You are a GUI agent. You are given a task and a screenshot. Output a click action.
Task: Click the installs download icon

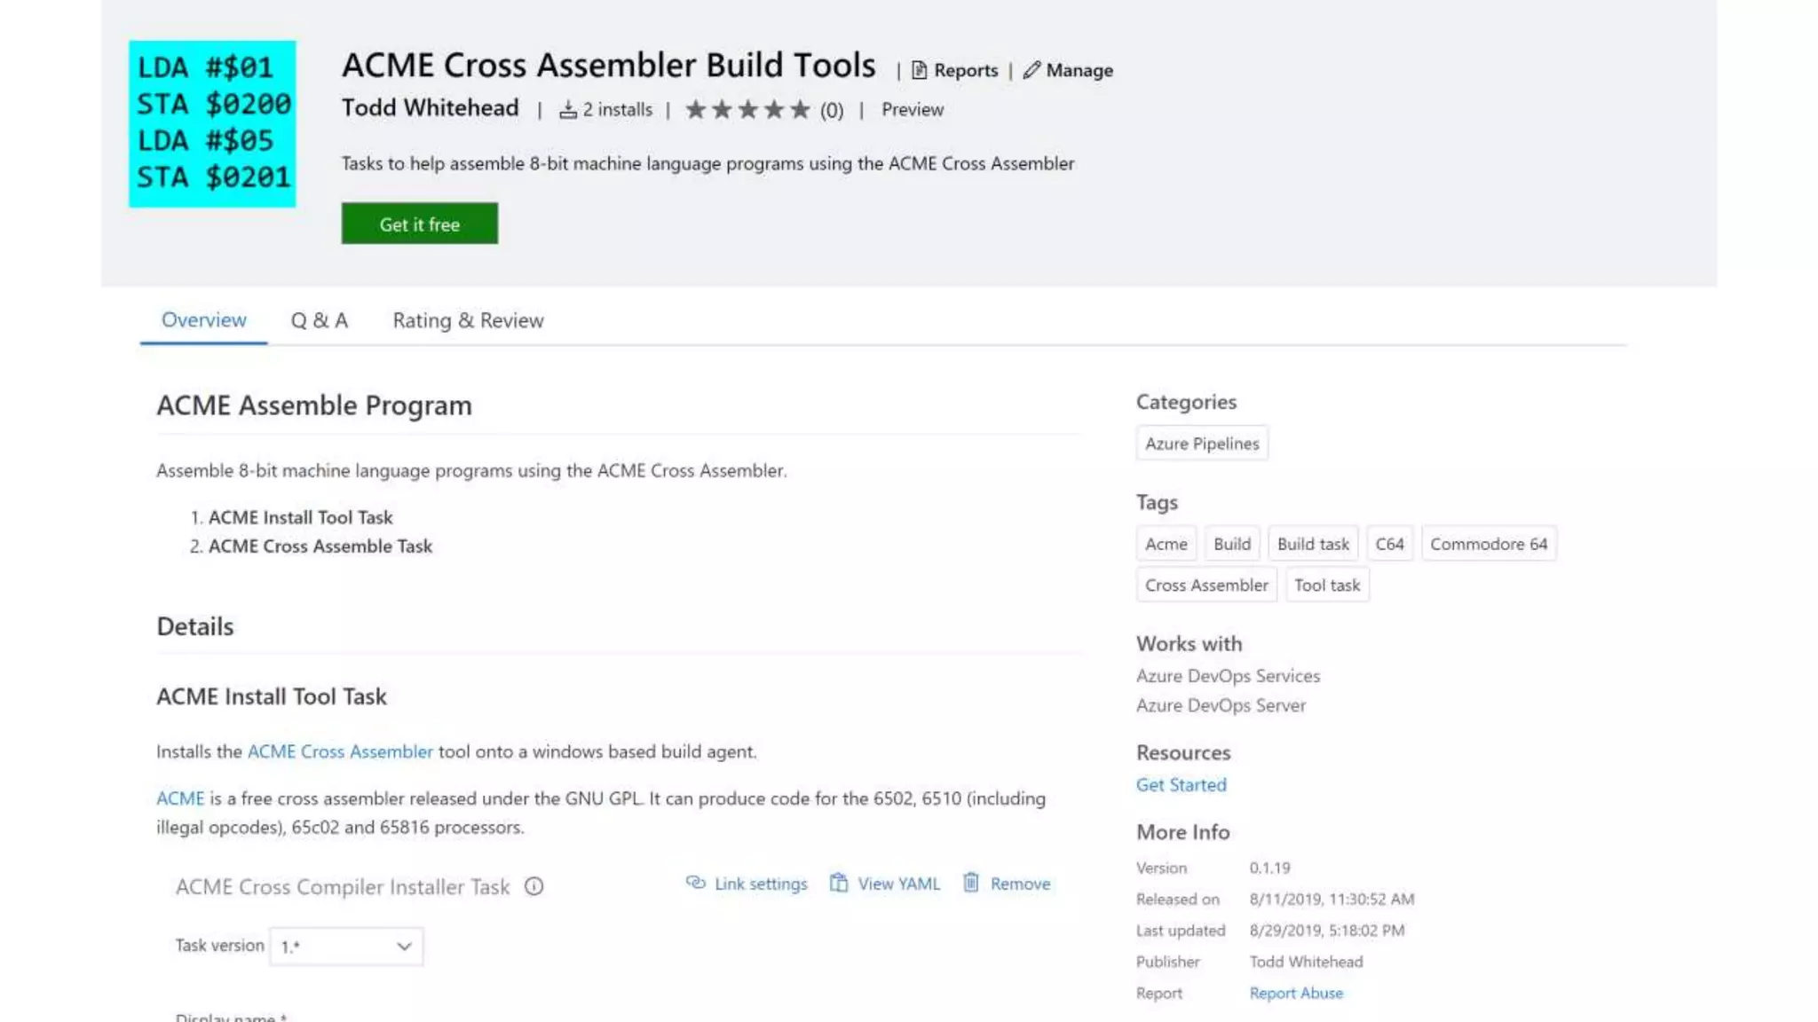point(567,110)
